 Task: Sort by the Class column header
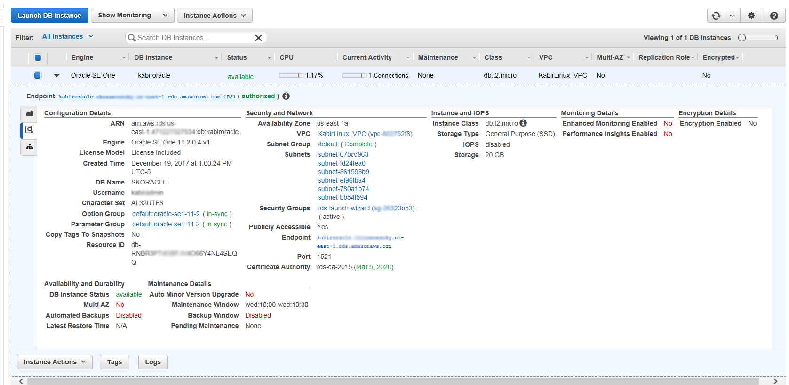tap(507, 57)
